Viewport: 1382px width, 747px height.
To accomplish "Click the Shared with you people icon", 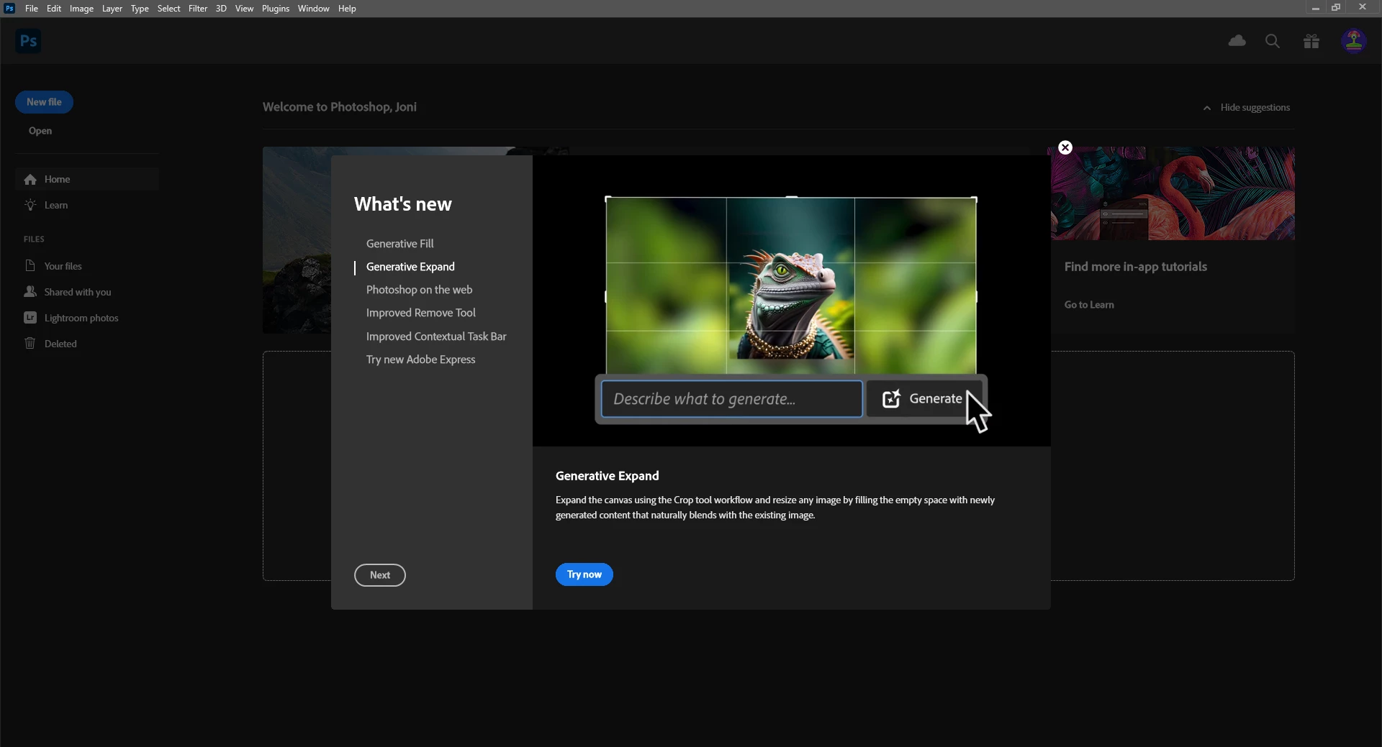I will tap(30, 291).
